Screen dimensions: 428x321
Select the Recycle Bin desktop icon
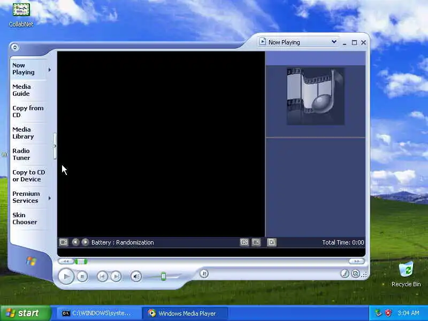pyautogui.click(x=406, y=274)
